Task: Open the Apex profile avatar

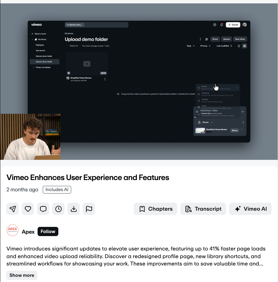Action: click(13, 230)
